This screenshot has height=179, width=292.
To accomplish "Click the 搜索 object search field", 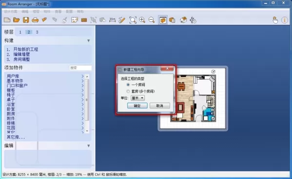I will coord(80,68).
